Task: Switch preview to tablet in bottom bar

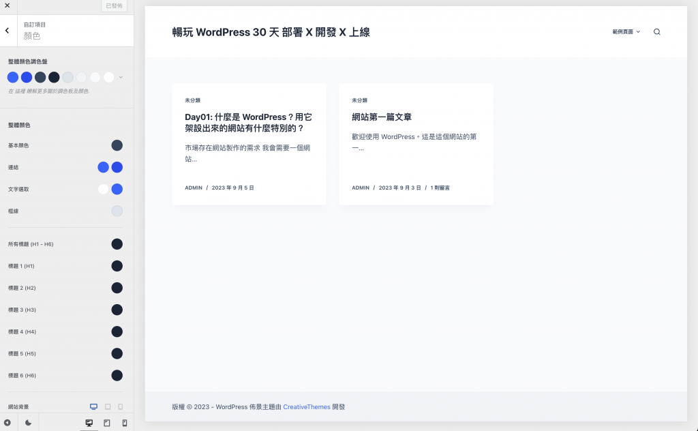Action: [x=107, y=423]
